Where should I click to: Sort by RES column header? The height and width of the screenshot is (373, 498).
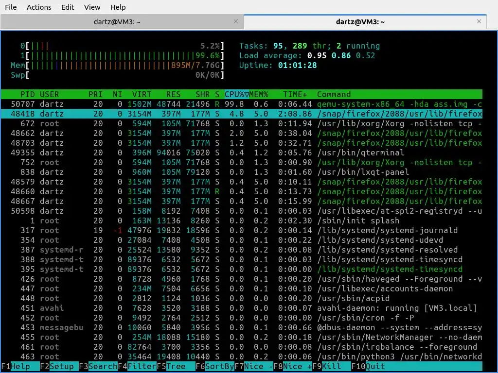pyautogui.click(x=173, y=94)
